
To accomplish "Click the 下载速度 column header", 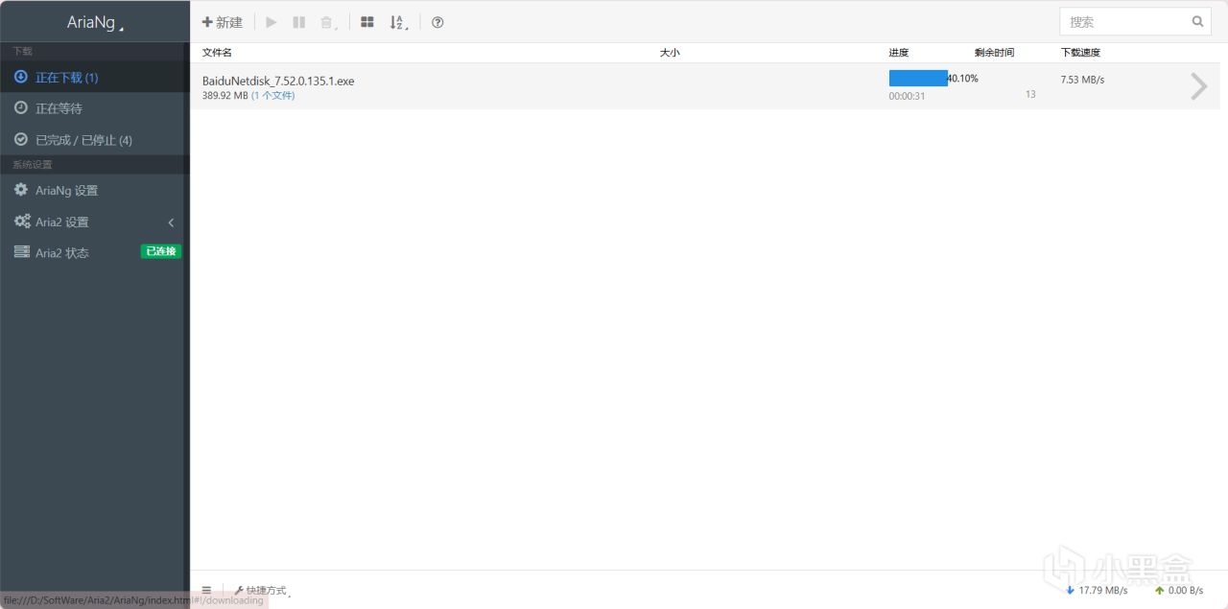I will tap(1080, 53).
